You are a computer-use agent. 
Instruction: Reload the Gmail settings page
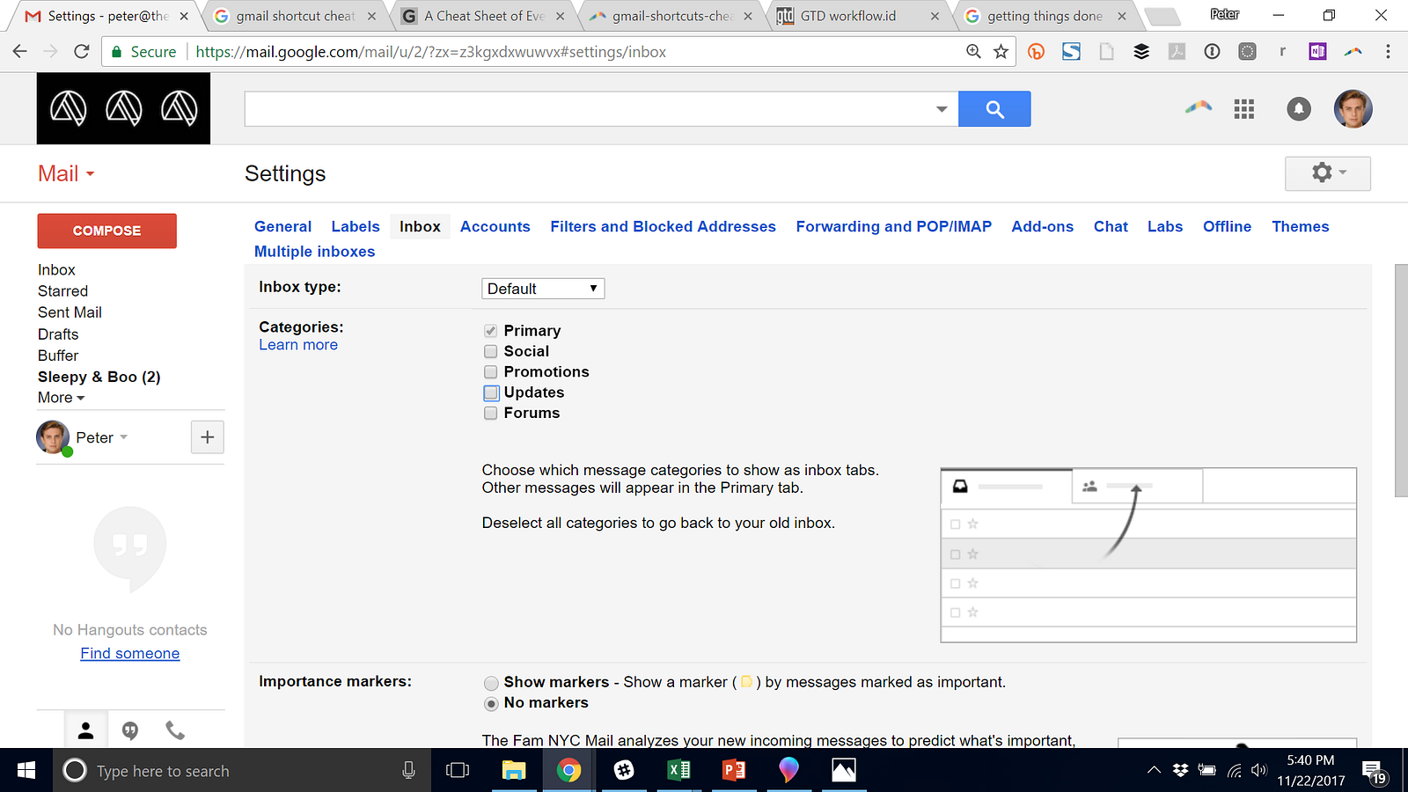[81, 52]
